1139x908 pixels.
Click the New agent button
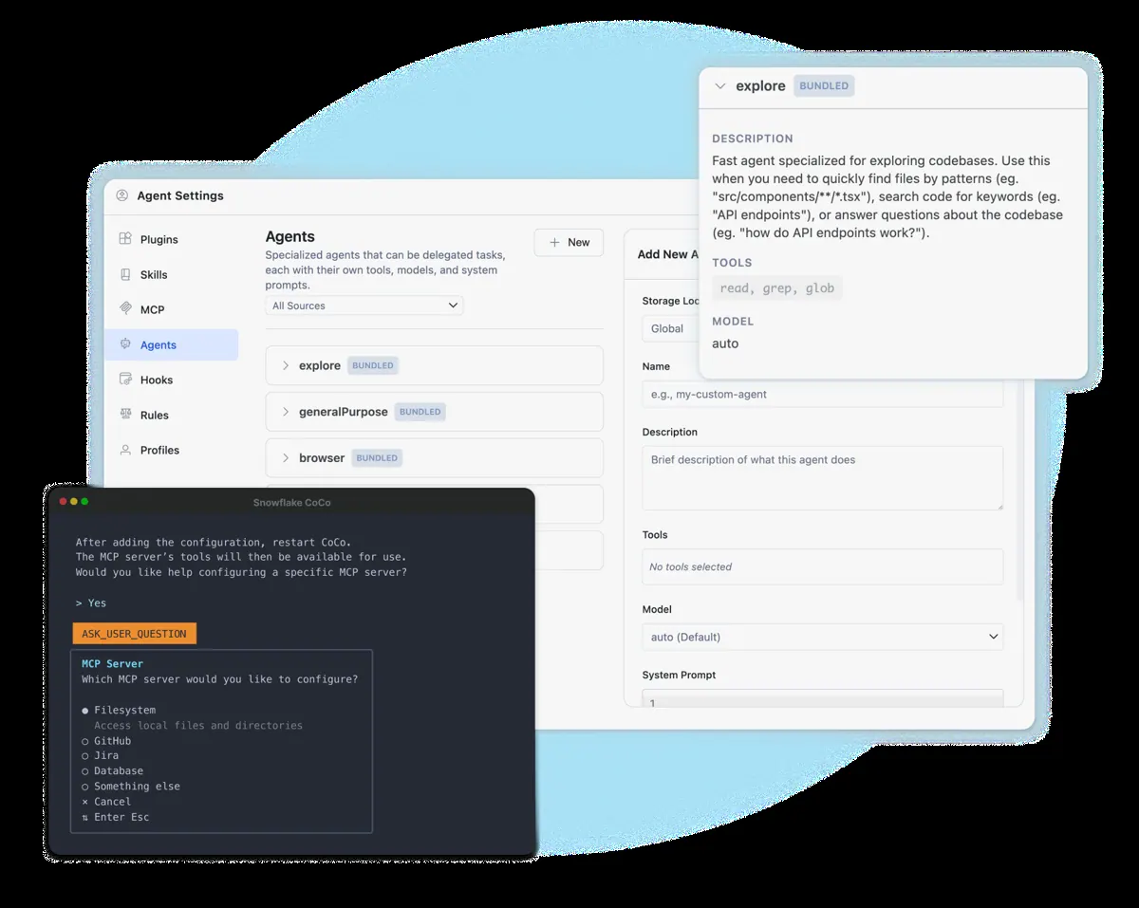click(x=569, y=242)
